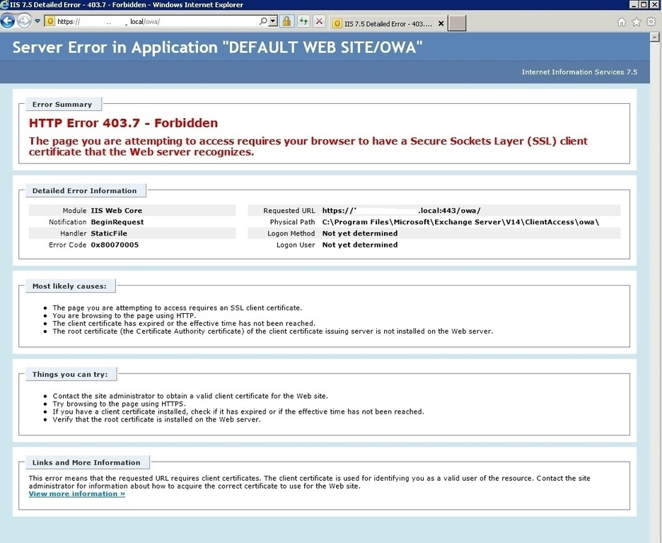Viewport: 662px width, 543px height.
Task: Open the View more information link
Action: point(76,493)
